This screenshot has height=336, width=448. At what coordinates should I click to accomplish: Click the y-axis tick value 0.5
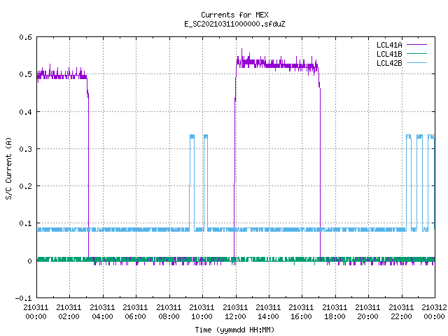click(x=25, y=74)
